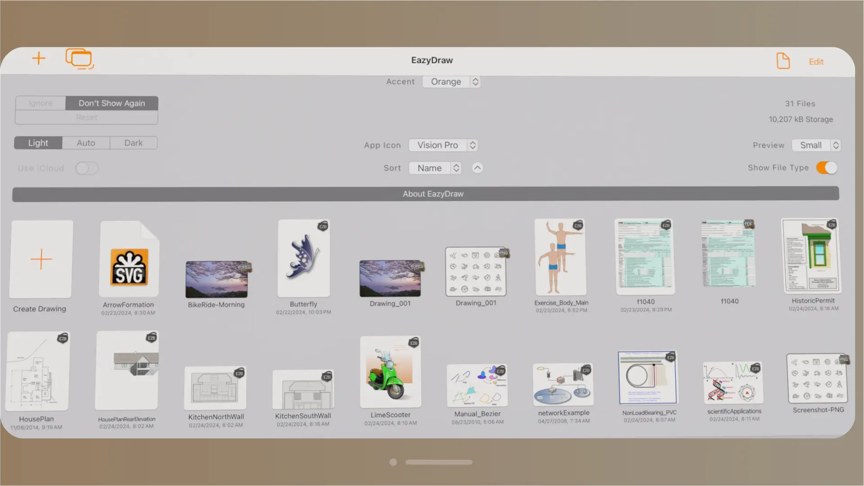Click the Edit link
This screenshot has width=864, height=486.
tap(816, 61)
